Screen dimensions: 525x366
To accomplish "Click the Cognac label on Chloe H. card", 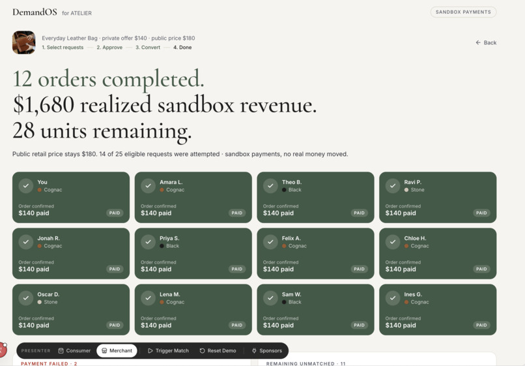I will (420, 246).
